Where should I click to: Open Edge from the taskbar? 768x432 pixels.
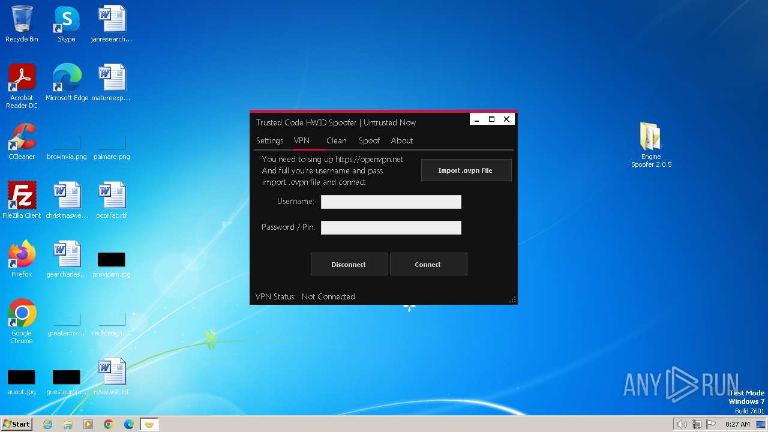coord(129,424)
